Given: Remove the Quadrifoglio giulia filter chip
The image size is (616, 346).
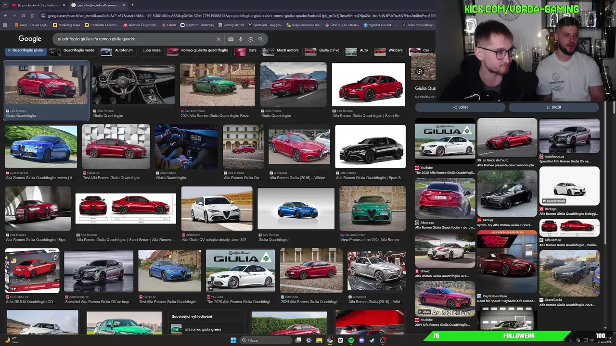Looking at the screenshot, I should pyautogui.click(x=9, y=50).
